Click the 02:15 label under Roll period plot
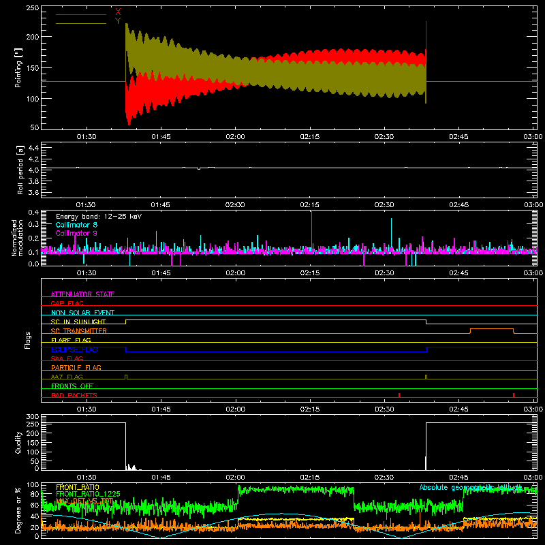The height and width of the screenshot is (545, 545). point(310,205)
